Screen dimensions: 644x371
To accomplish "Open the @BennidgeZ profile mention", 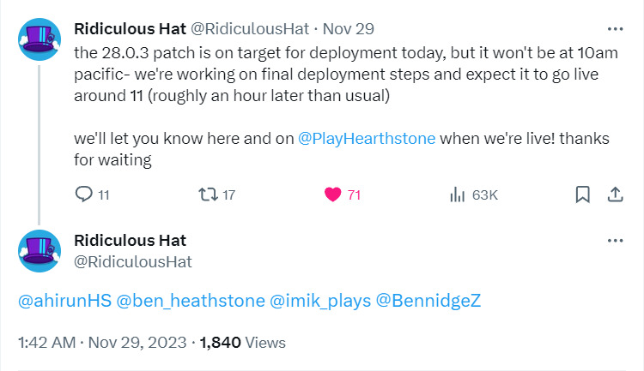I will click(428, 301).
